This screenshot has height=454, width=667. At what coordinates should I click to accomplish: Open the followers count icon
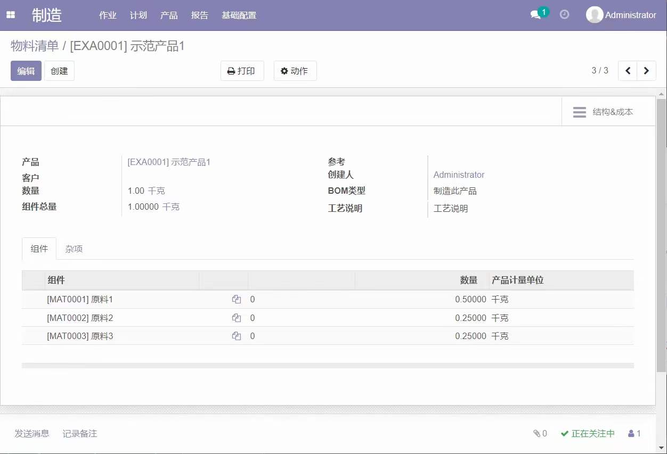[634, 434]
